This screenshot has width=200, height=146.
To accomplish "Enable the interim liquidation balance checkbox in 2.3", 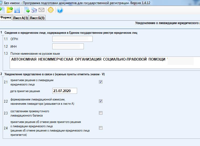I will pyautogui.click(x=101, y=113).
